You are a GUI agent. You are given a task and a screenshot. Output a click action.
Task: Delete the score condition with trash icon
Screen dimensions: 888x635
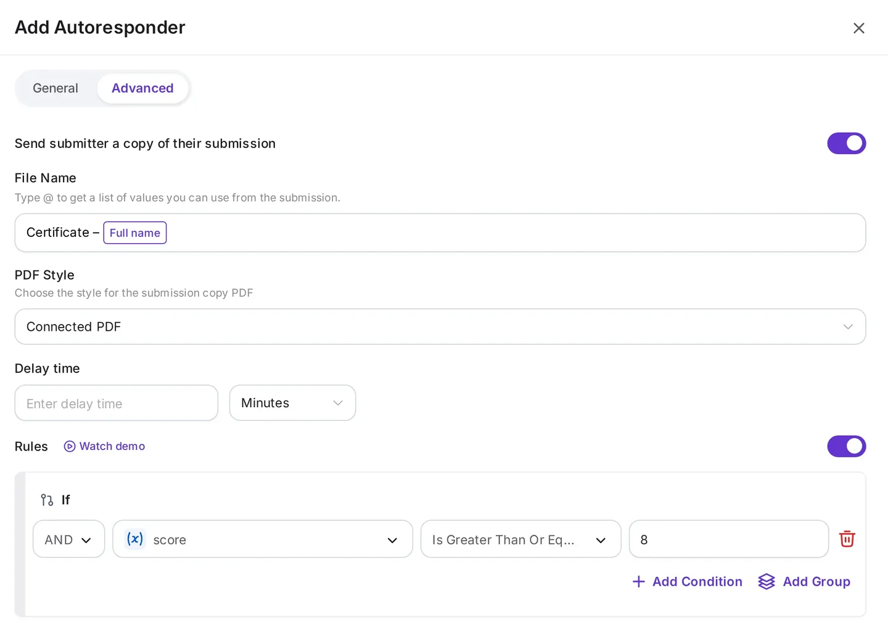click(847, 539)
